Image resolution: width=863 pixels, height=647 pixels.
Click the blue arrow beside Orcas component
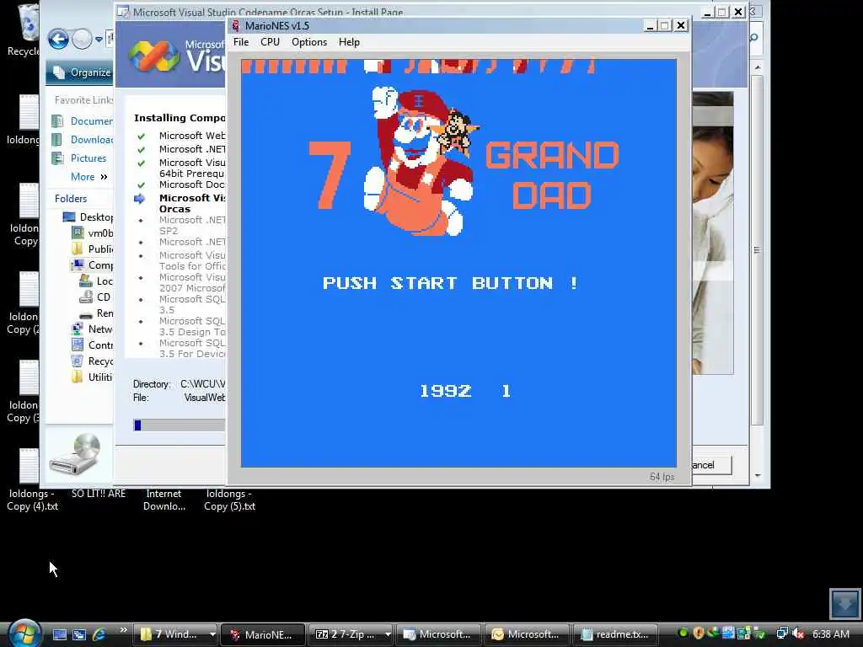(x=140, y=199)
